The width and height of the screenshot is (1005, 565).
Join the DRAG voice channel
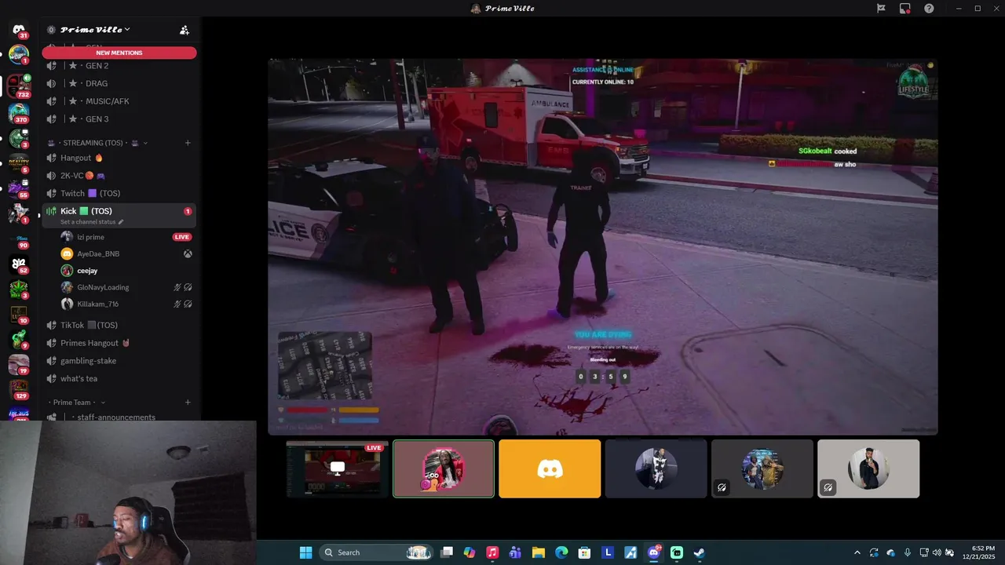[119, 83]
